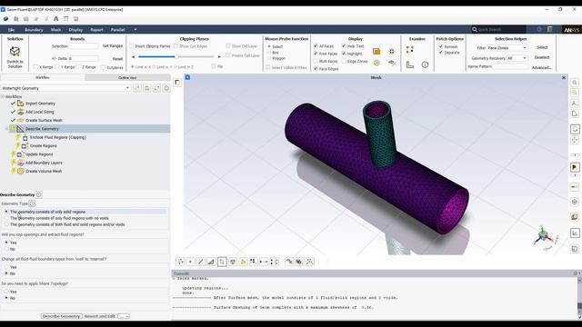Click the point selection filter icon below viewport

tap(190, 262)
